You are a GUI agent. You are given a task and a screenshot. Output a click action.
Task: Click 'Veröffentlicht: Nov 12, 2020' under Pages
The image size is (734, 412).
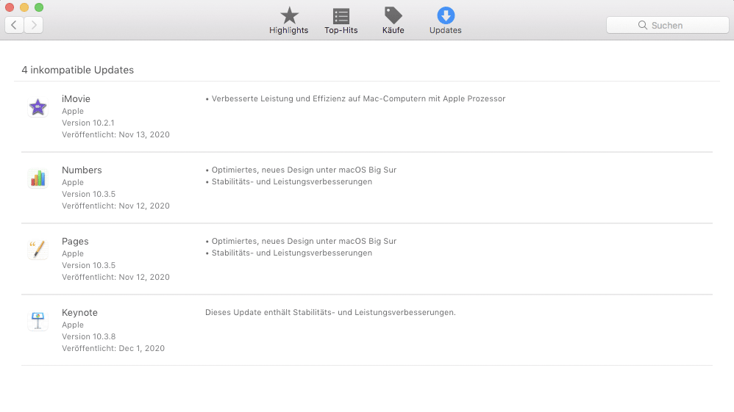pos(115,277)
